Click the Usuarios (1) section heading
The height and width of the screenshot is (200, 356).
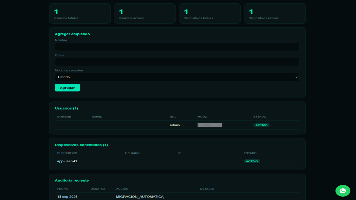pyautogui.click(x=66, y=108)
